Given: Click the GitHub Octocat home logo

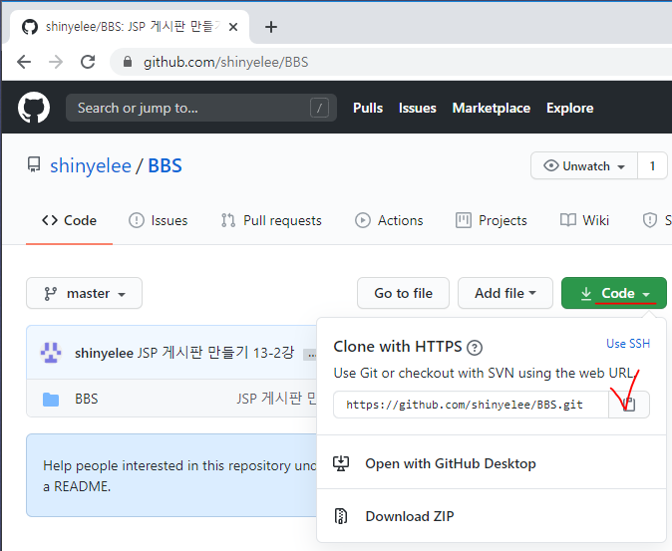Looking at the screenshot, I should point(34,108).
